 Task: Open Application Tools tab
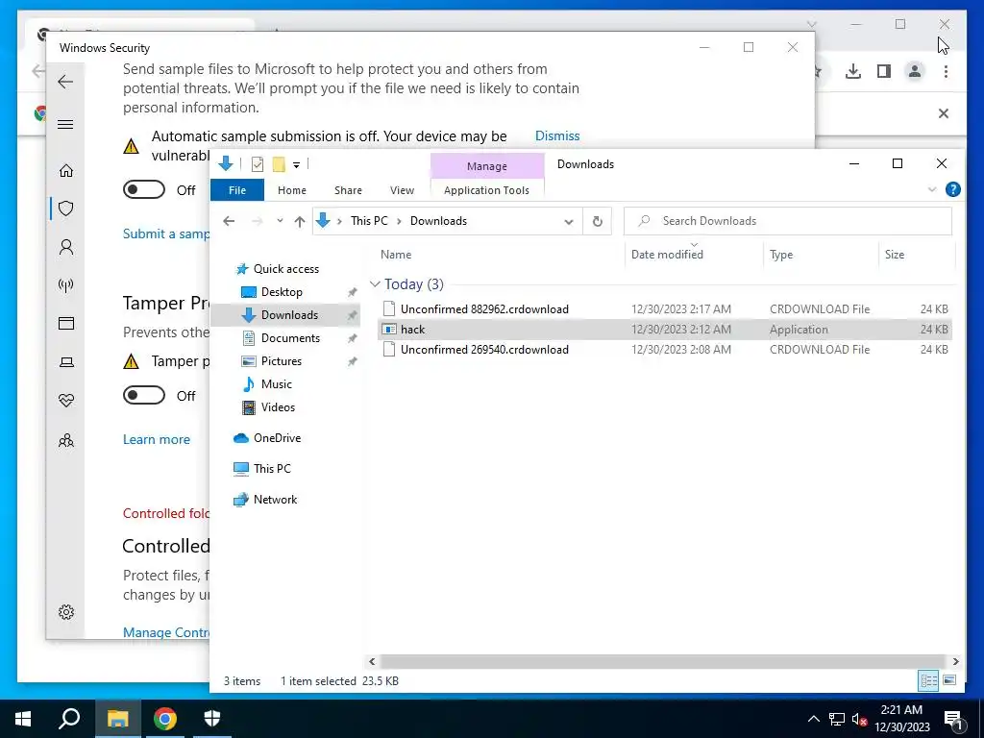486,190
